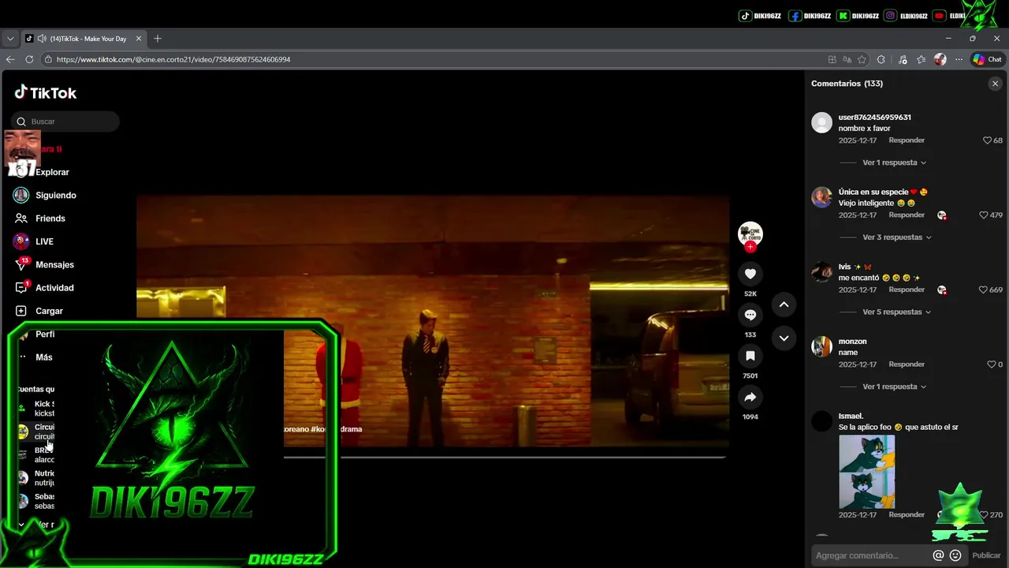This screenshot has width=1009, height=568.
Task: View site information lock icon
Action: click(48, 59)
